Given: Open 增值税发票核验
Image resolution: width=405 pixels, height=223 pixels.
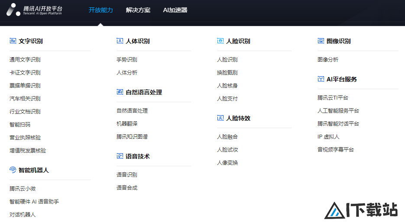Looking at the screenshot, I should coord(28,151).
